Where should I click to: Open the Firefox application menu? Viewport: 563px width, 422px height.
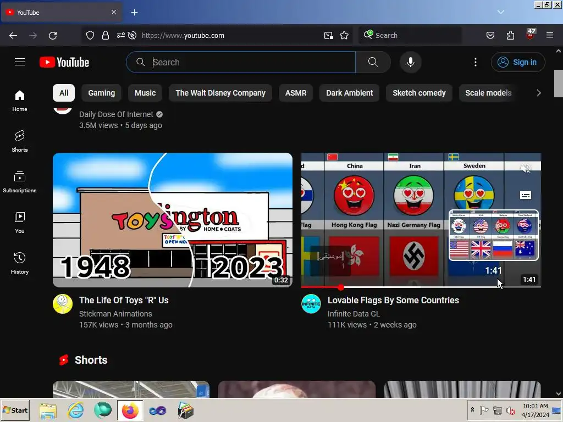[550, 35]
